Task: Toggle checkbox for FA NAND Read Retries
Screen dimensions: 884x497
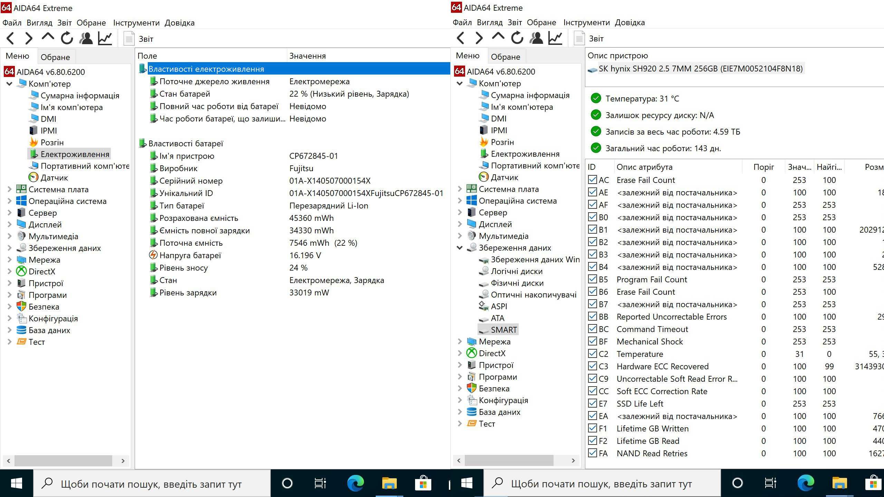Action: [593, 453]
